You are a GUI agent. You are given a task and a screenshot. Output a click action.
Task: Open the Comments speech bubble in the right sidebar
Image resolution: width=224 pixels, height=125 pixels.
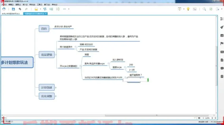(222, 68)
